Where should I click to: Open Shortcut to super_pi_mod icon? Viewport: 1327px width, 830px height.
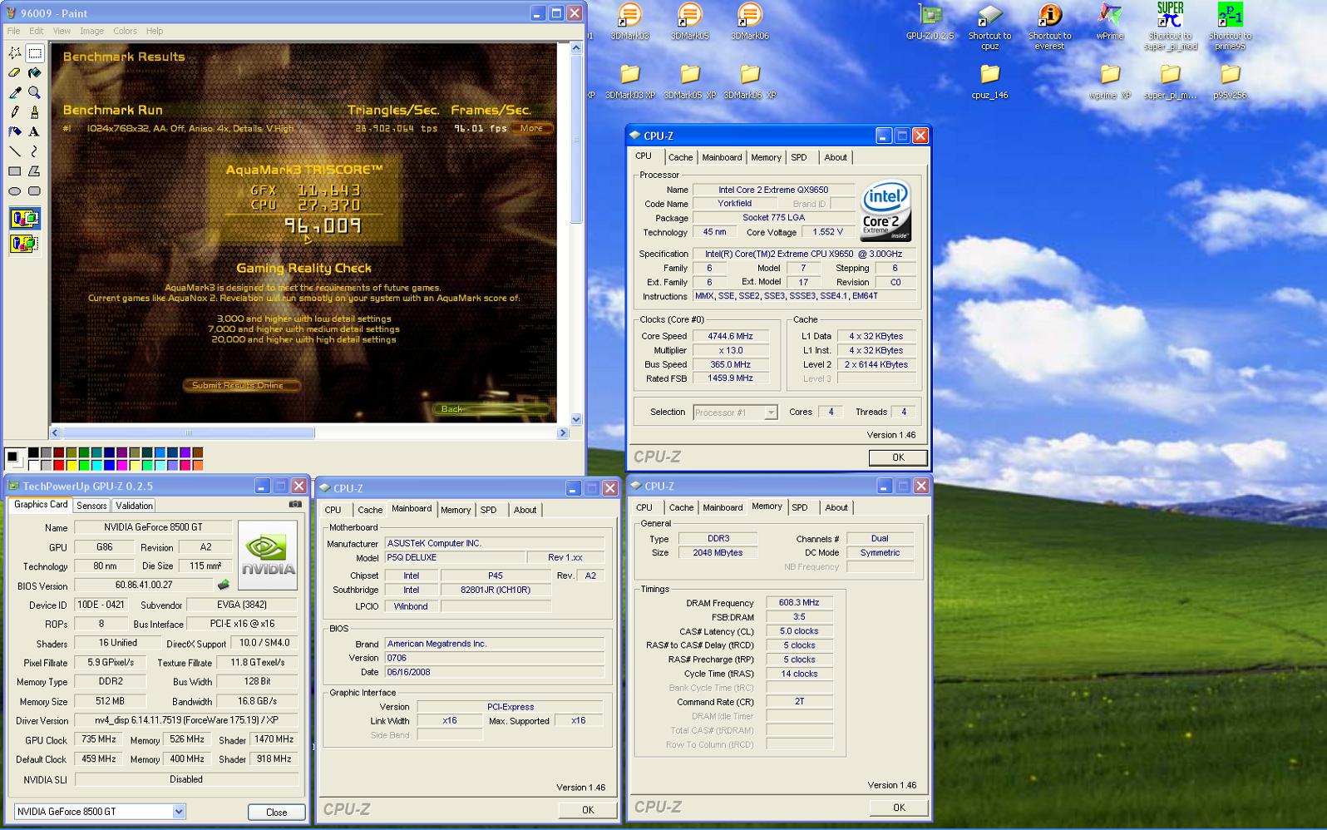click(x=1171, y=27)
